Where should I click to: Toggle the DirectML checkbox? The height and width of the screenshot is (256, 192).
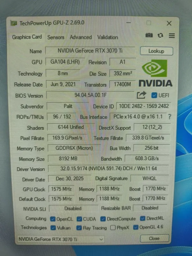click(142, 218)
